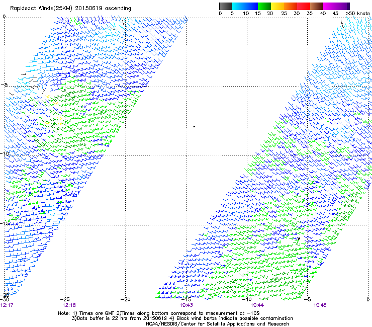Click the longitude label -15

186,299
